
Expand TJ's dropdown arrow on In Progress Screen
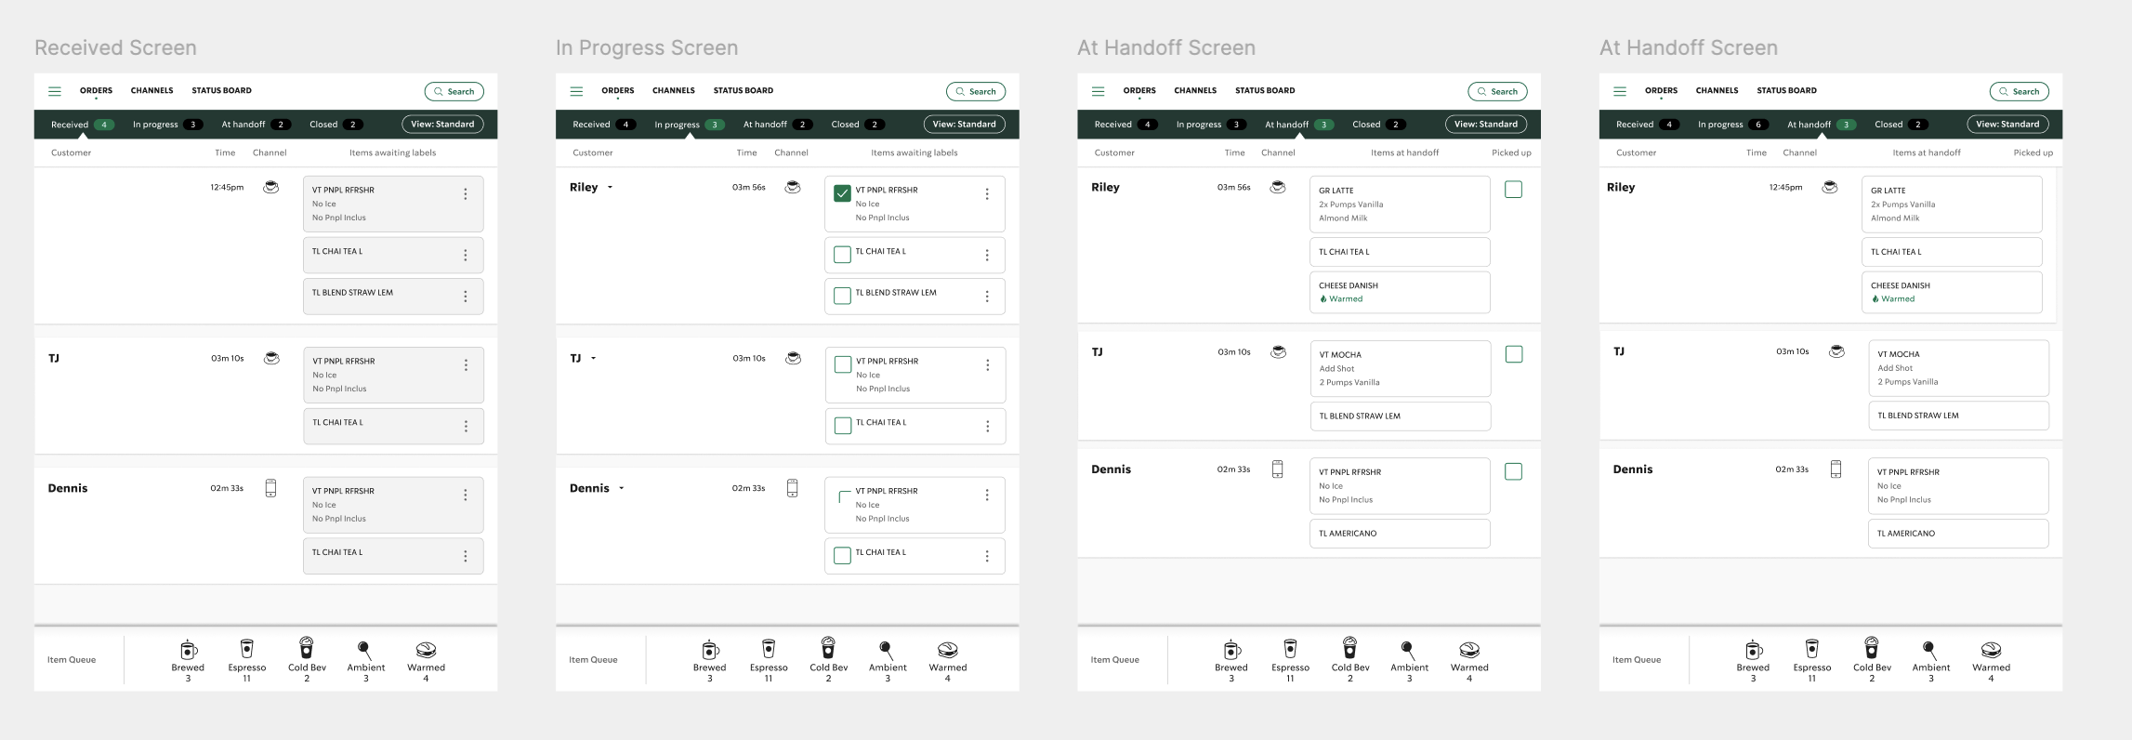pyautogui.click(x=593, y=359)
